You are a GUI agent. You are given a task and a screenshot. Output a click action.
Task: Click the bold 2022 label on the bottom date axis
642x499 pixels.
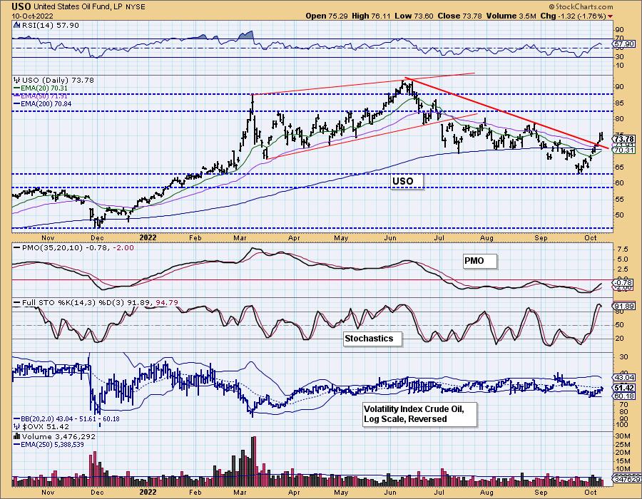[148, 492]
